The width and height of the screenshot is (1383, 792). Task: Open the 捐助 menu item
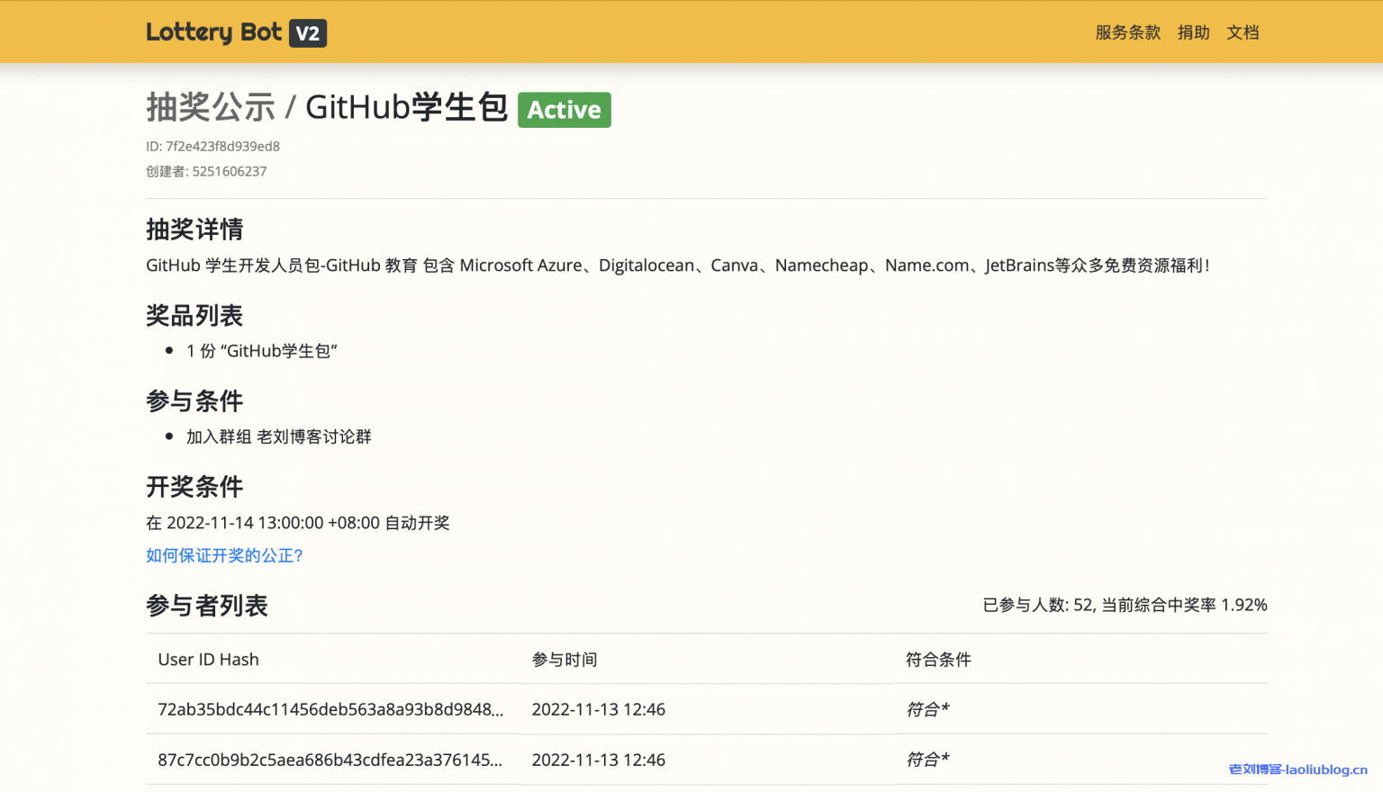(x=1193, y=31)
